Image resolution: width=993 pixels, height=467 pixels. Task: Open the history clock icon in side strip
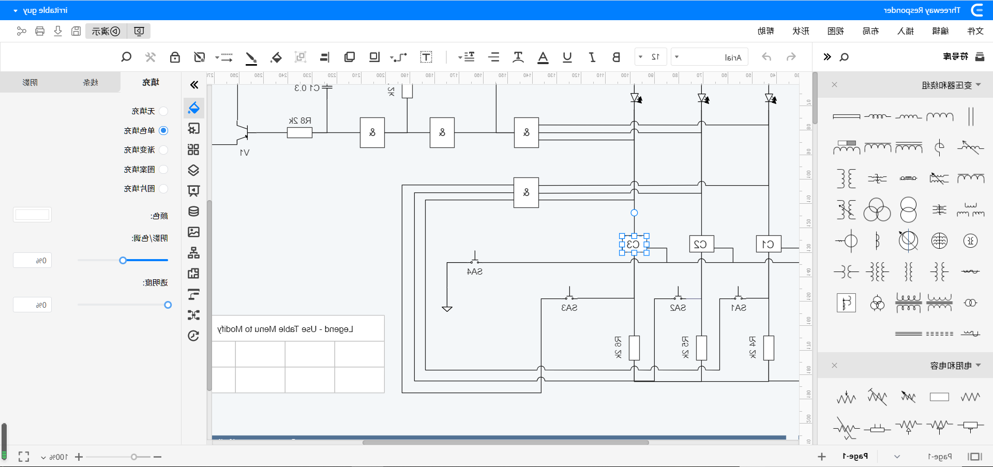[x=193, y=336]
